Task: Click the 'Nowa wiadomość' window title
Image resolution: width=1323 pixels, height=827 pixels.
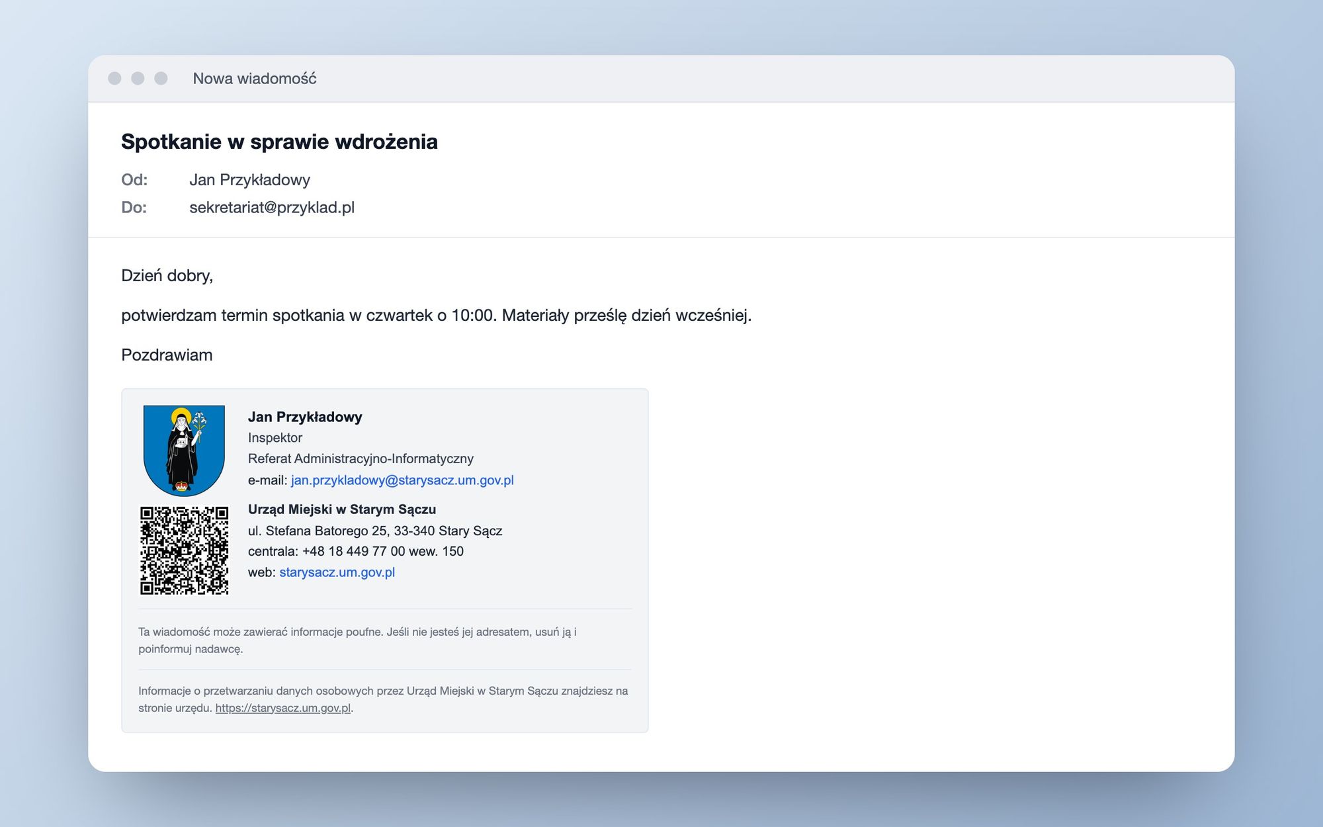Action: 255,79
